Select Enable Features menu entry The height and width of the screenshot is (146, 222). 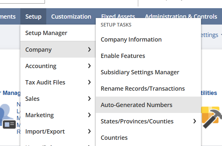(123, 56)
